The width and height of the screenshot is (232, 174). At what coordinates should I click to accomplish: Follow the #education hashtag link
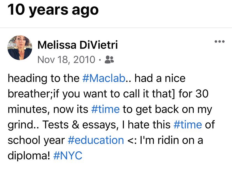click(96, 140)
